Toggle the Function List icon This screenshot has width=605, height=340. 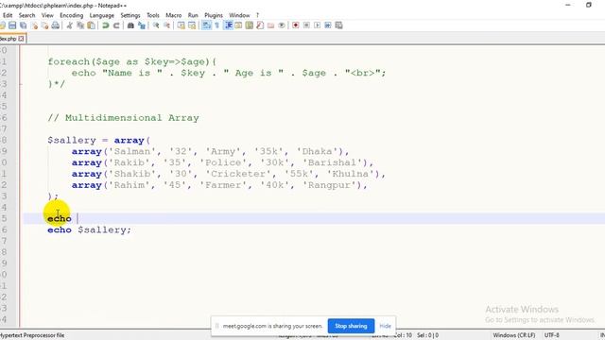pos(260,25)
